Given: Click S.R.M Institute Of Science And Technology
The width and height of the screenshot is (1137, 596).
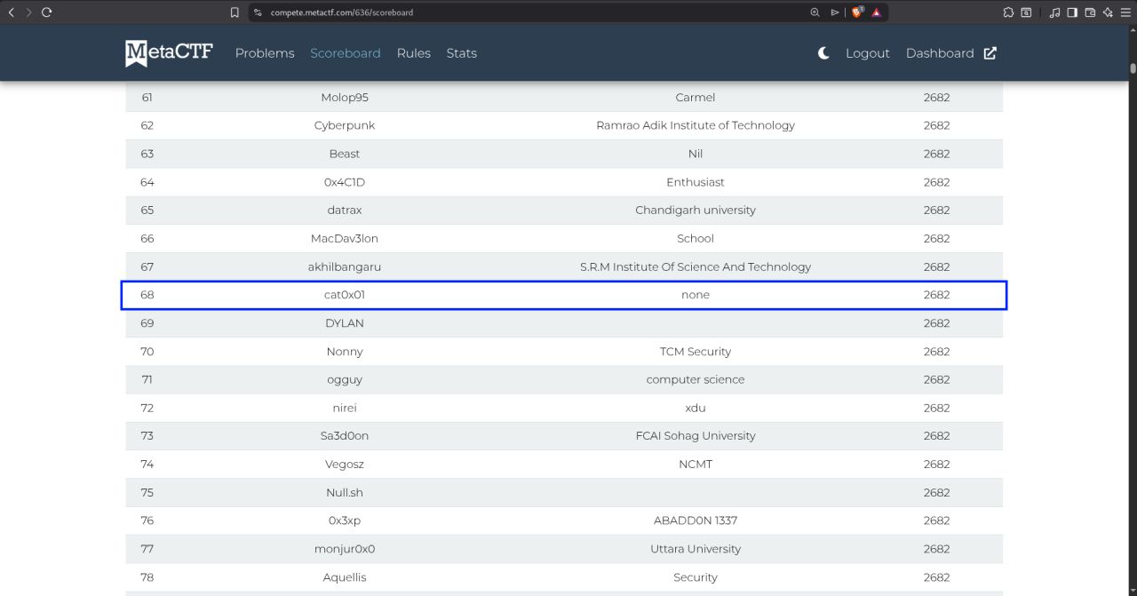Looking at the screenshot, I should [696, 266].
